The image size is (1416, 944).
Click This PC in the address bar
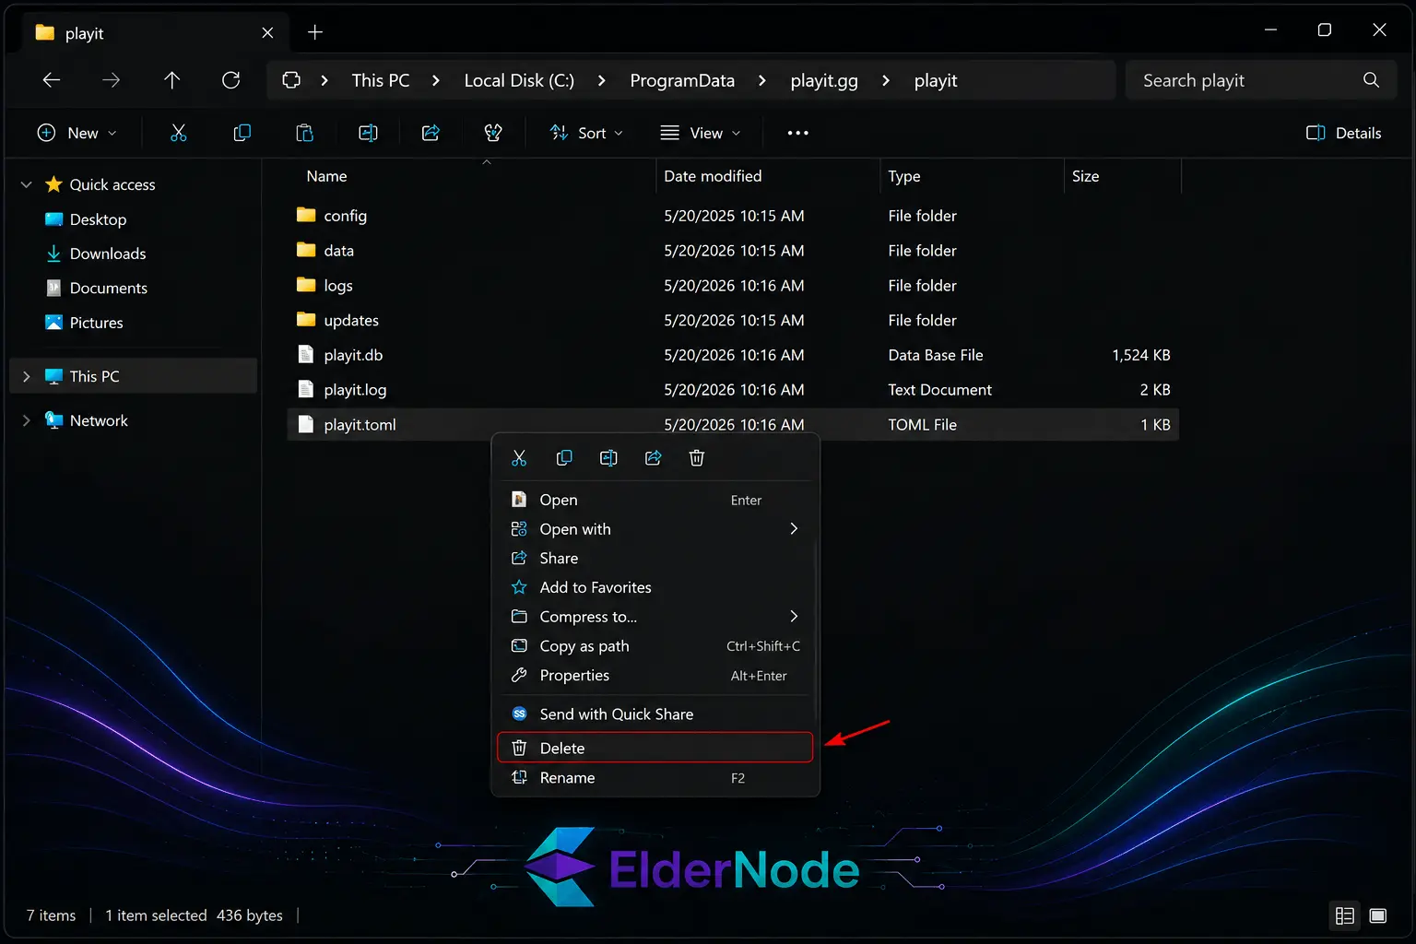380,80
